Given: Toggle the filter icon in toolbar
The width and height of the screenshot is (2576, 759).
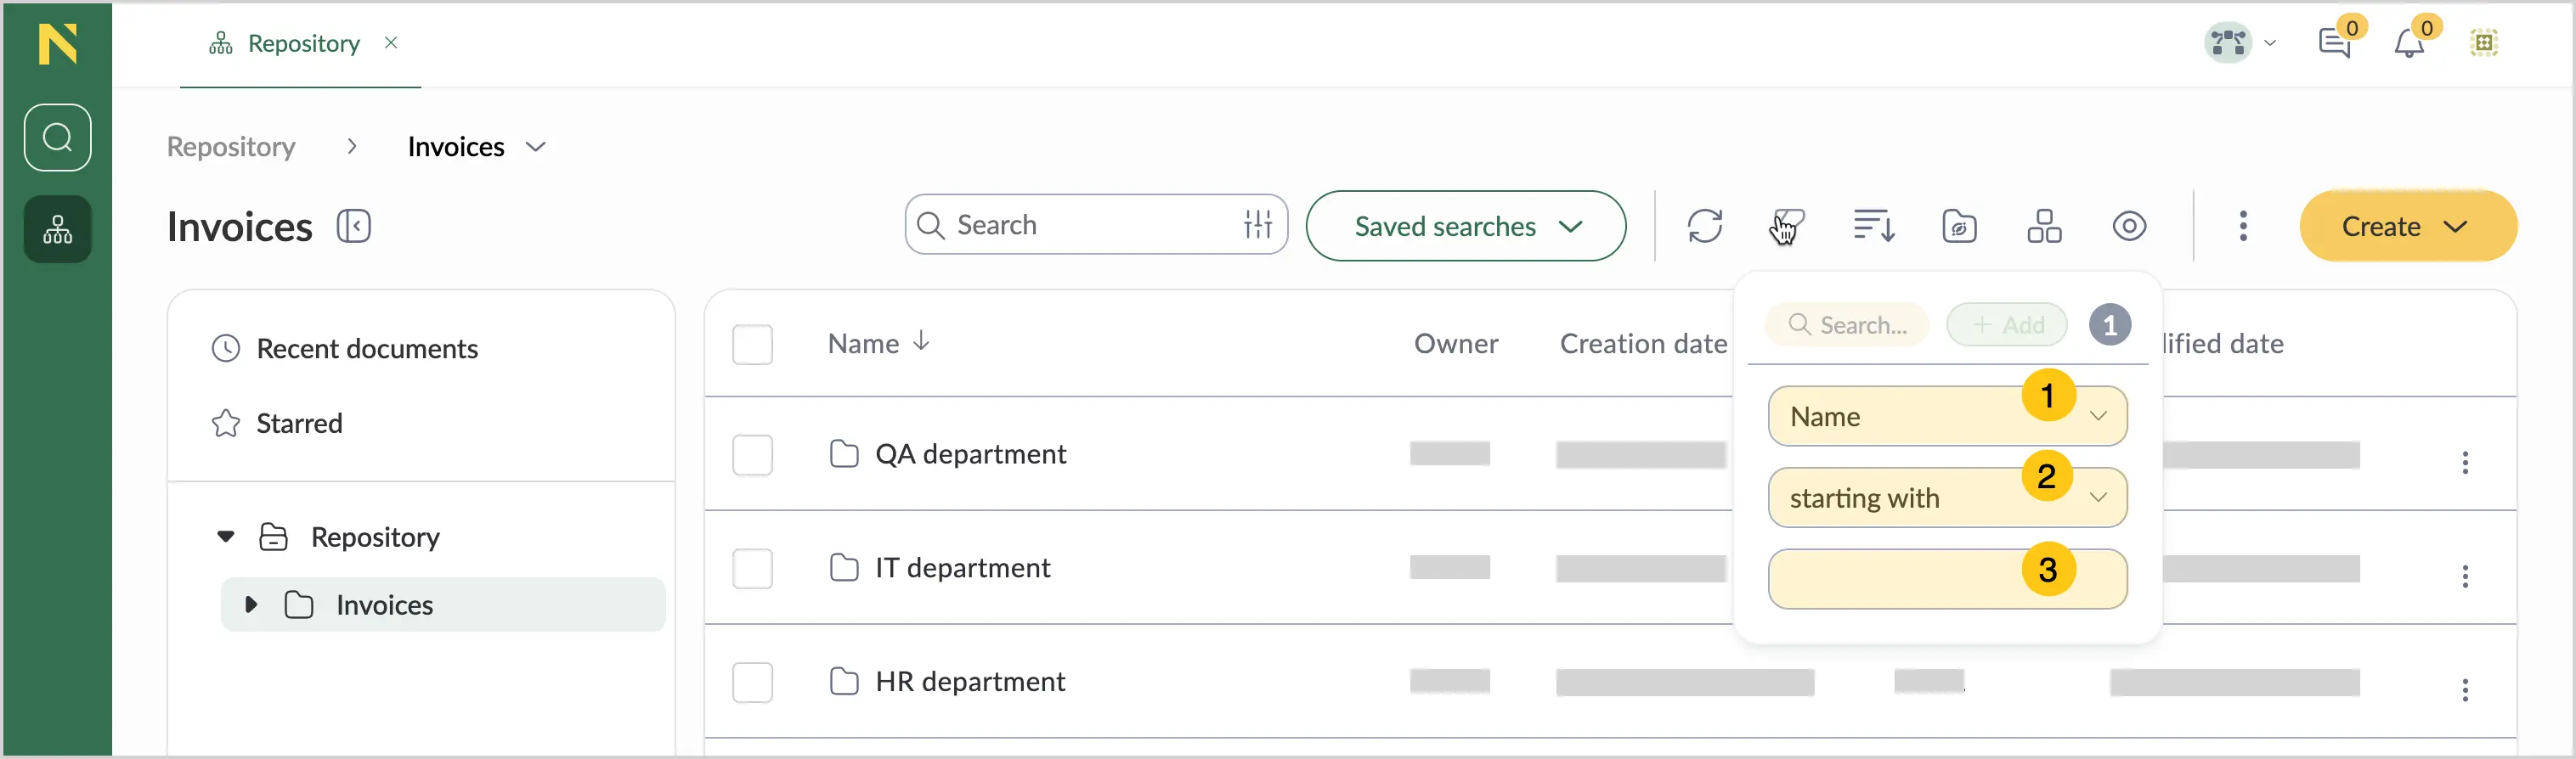Looking at the screenshot, I should tap(1788, 227).
